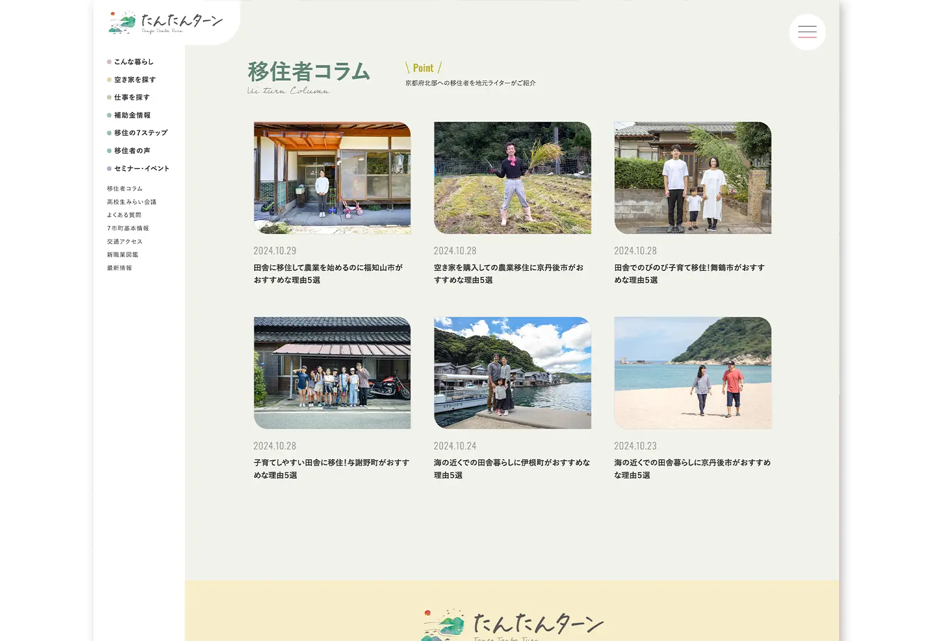Viewport: 933px width, 641px height.
Task: Open the よくある質問 link
Action: point(124,215)
